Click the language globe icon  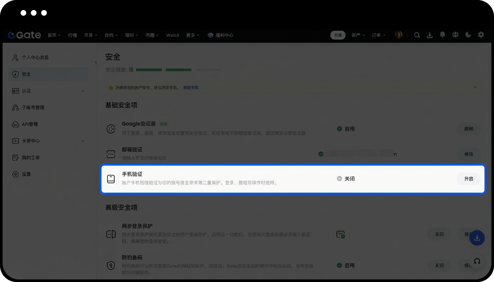455,35
